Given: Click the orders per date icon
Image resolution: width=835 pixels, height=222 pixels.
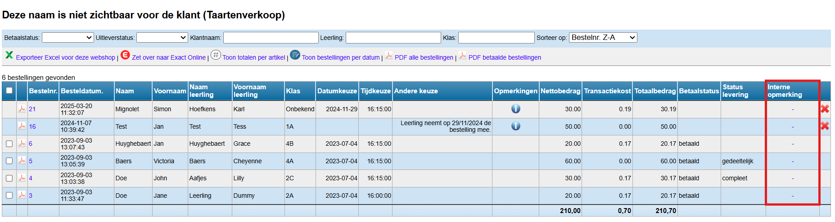Looking at the screenshot, I should (x=295, y=55).
